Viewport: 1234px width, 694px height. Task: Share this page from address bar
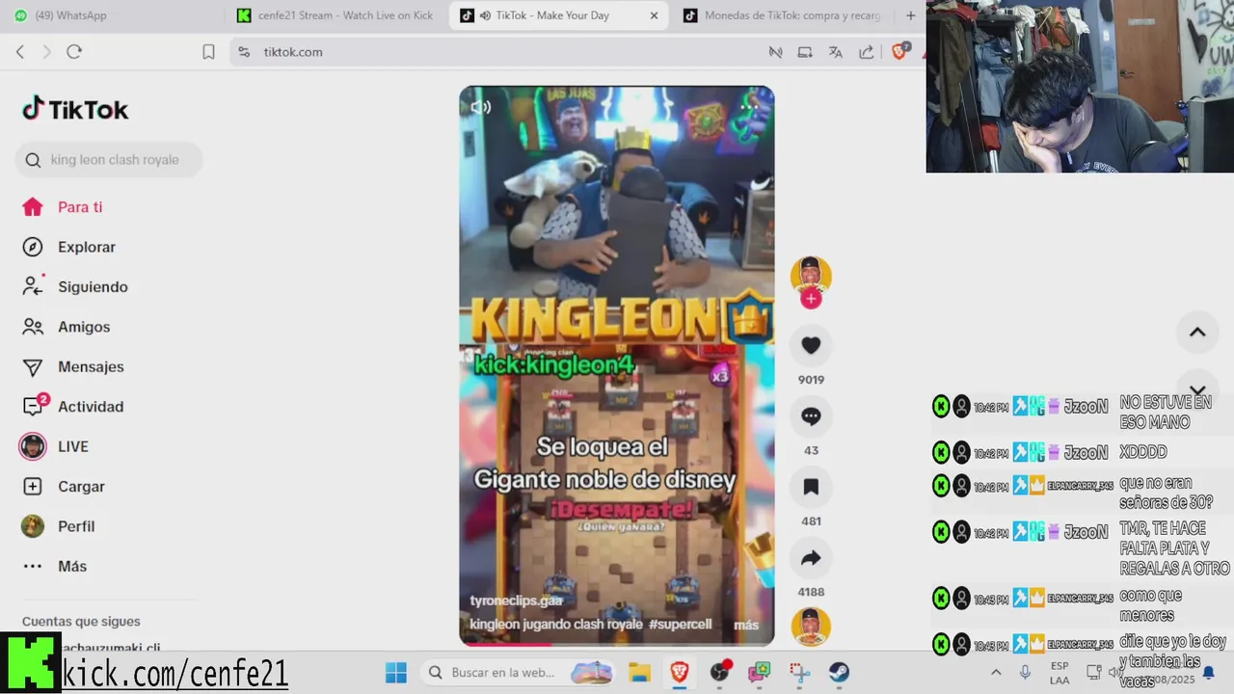coord(867,52)
